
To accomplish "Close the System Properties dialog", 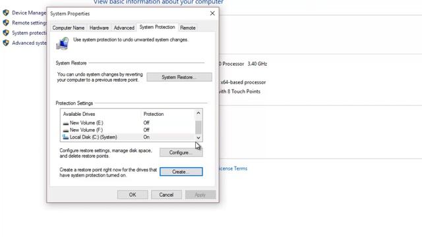I will pyautogui.click(x=212, y=13).
